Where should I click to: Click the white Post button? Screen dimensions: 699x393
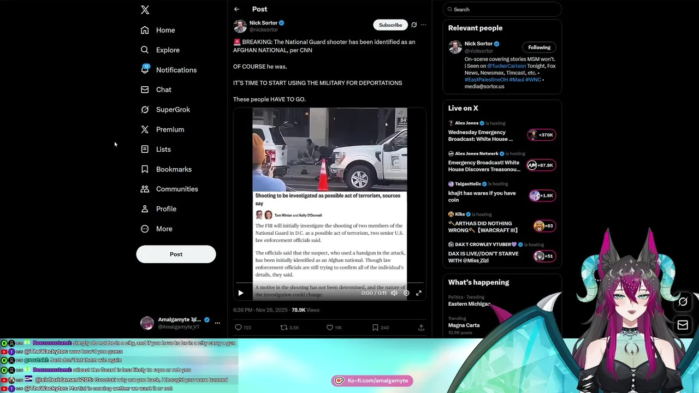[176, 254]
